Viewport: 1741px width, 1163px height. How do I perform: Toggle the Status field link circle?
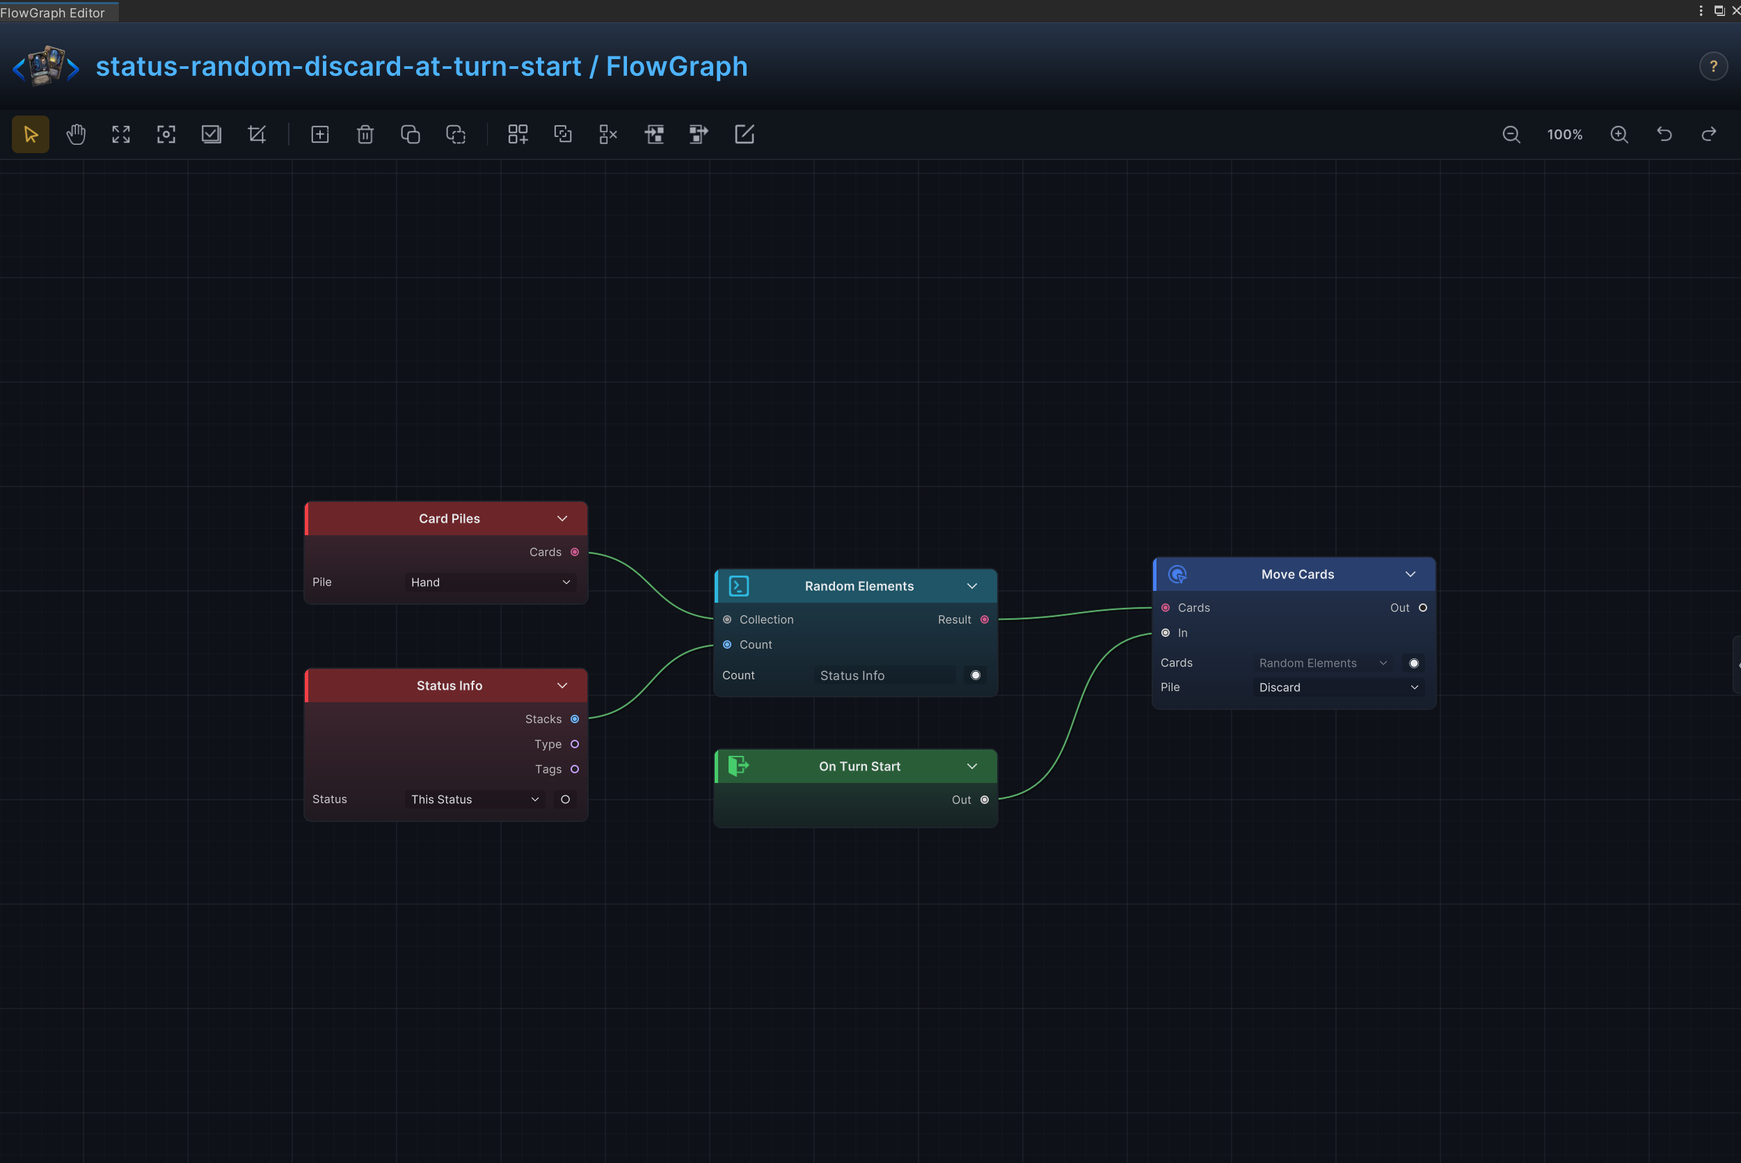[x=565, y=800]
